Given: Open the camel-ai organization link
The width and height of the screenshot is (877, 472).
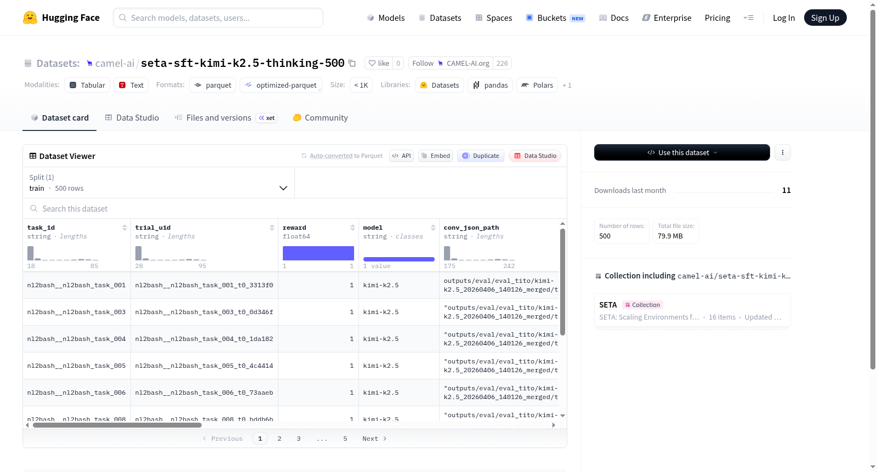Looking at the screenshot, I should [115, 63].
